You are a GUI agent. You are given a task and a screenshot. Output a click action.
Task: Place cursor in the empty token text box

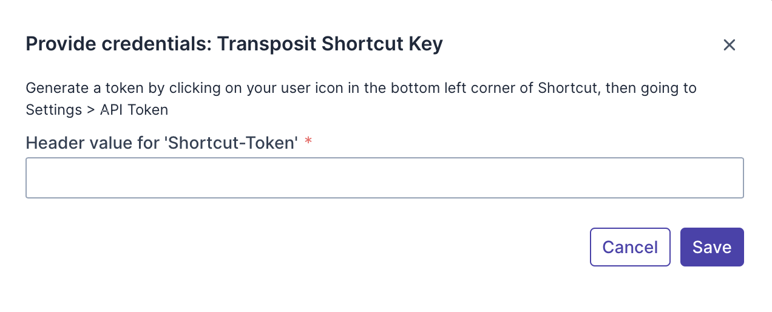(x=384, y=178)
